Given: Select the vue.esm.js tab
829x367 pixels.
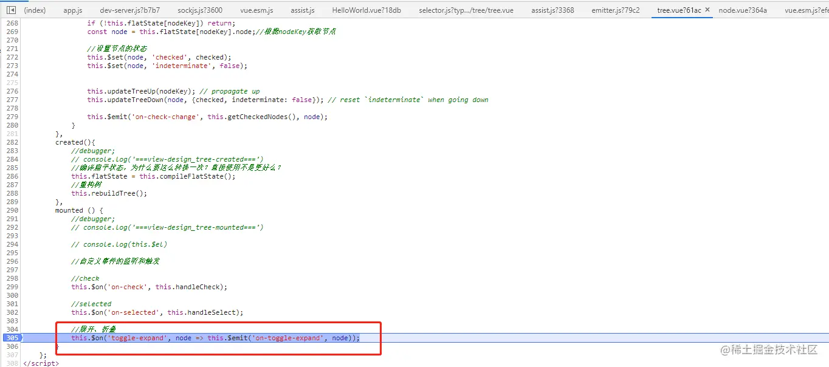Looking at the screenshot, I should [x=256, y=10].
